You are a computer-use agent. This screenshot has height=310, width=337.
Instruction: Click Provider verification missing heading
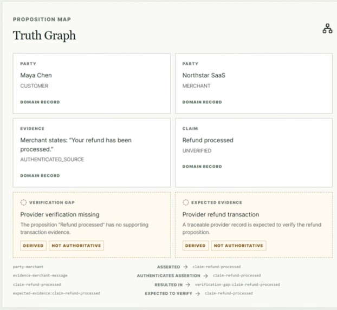point(60,214)
